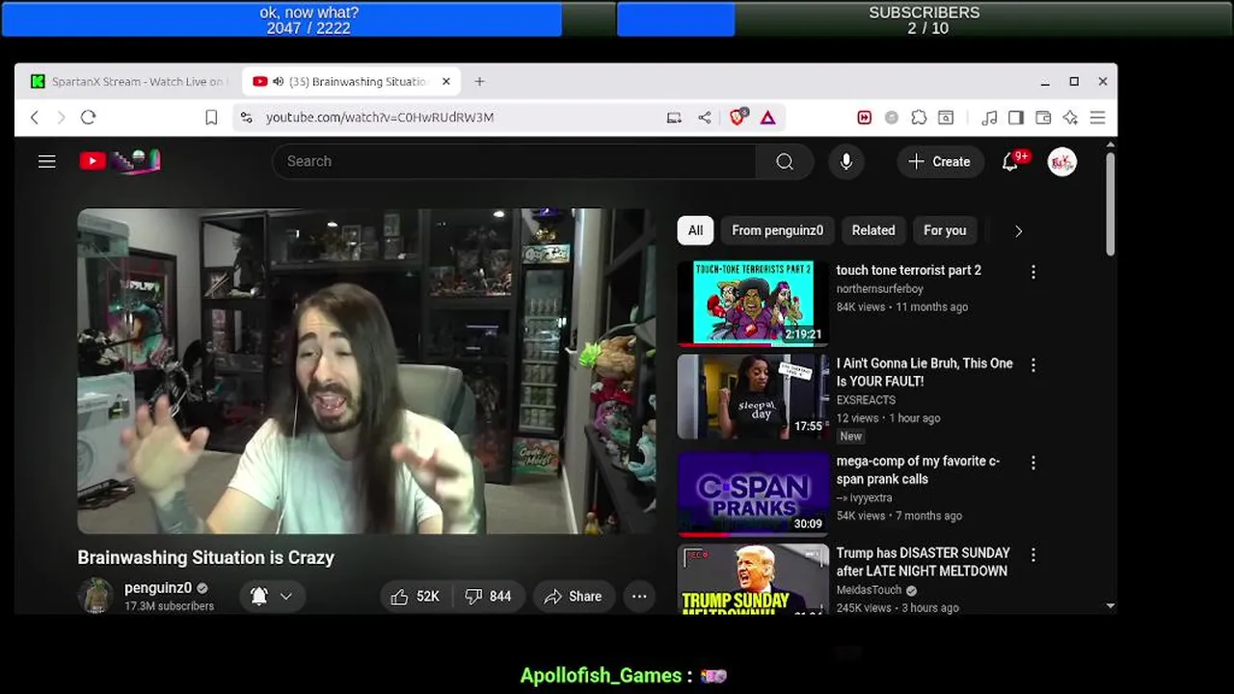Open video titled touch tone terrorist part 2
The width and height of the screenshot is (1234, 694).
coord(908,270)
